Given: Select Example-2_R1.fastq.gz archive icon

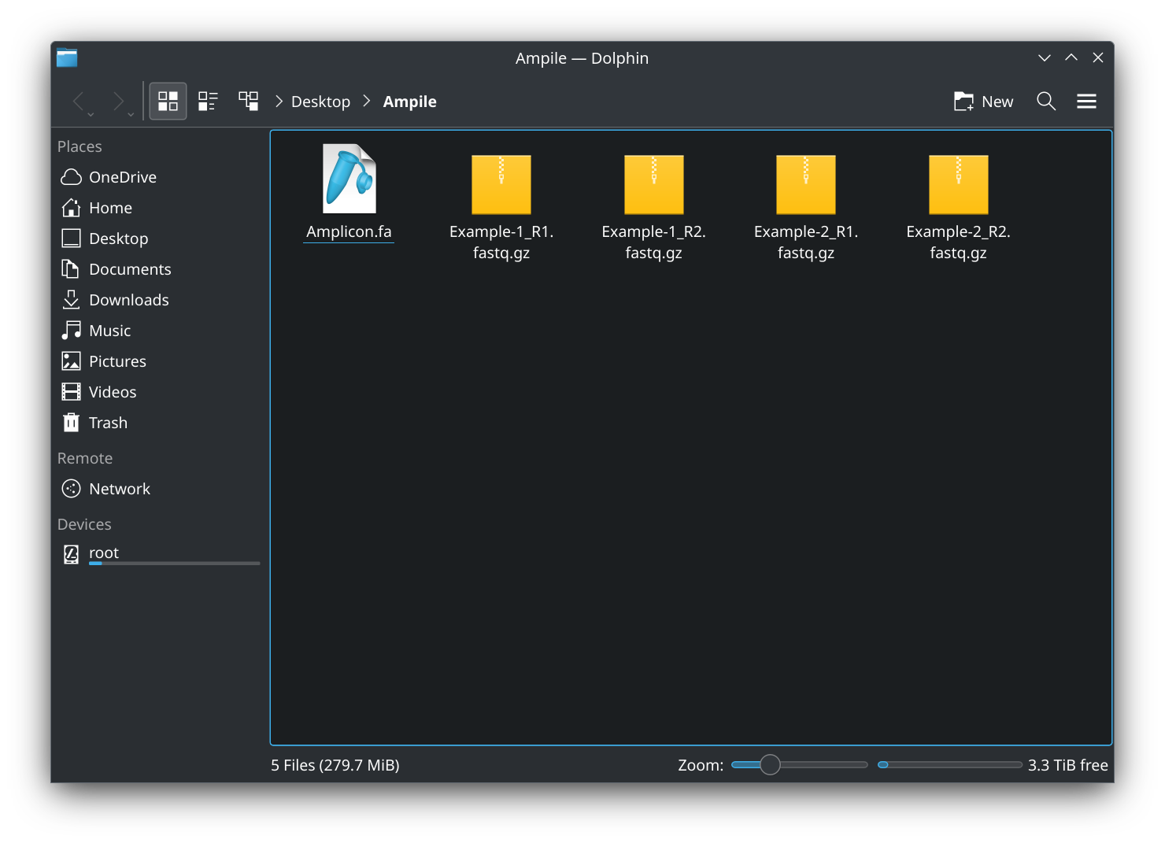Looking at the screenshot, I should (x=806, y=184).
